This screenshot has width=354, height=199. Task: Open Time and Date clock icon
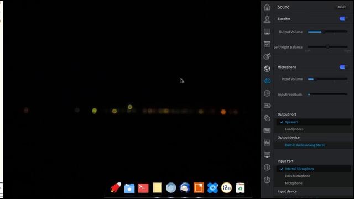(x=267, y=93)
